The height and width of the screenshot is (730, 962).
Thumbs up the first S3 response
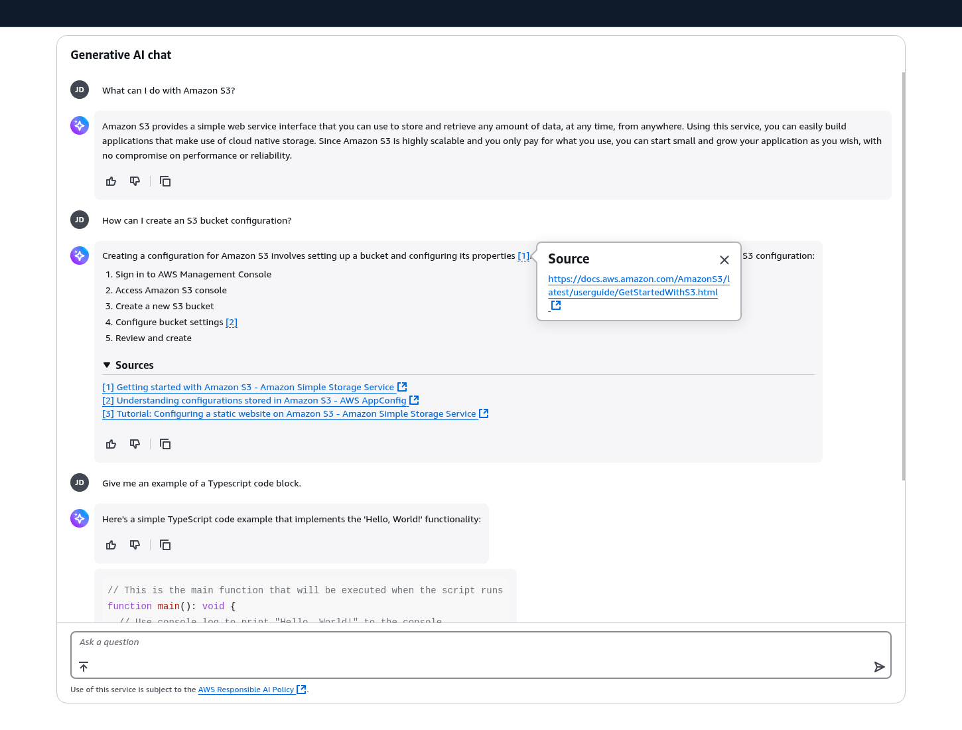(111, 181)
